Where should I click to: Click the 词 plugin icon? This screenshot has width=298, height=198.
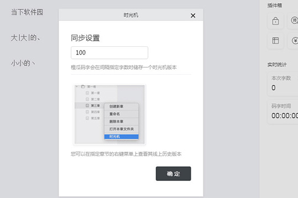(x=294, y=20)
